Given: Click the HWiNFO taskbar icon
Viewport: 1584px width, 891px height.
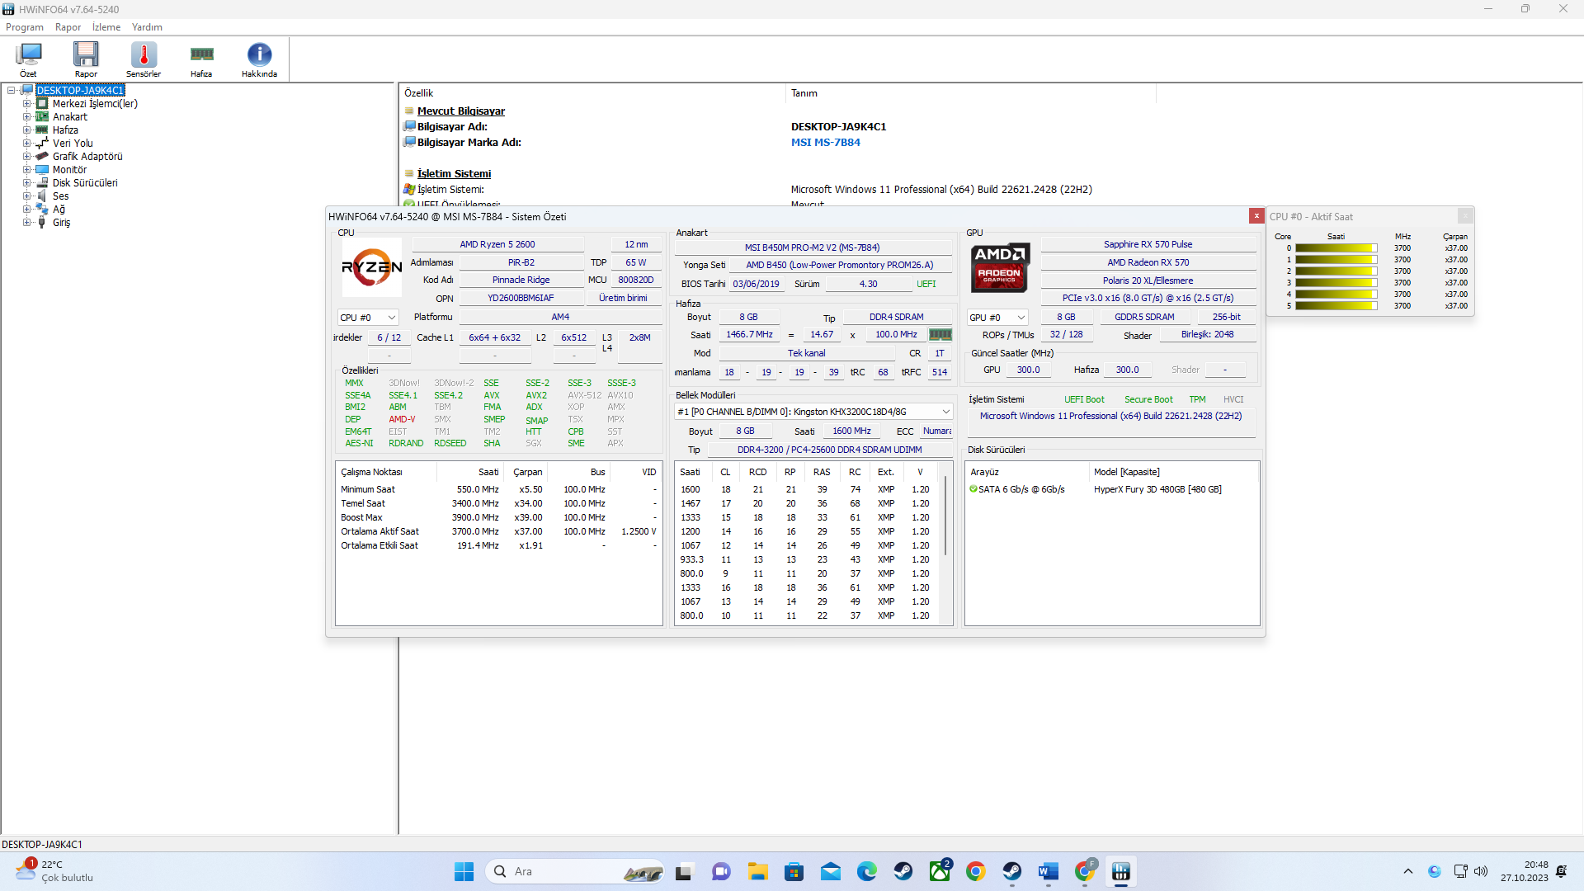Looking at the screenshot, I should pyautogui.click(x=1121, y=871).
